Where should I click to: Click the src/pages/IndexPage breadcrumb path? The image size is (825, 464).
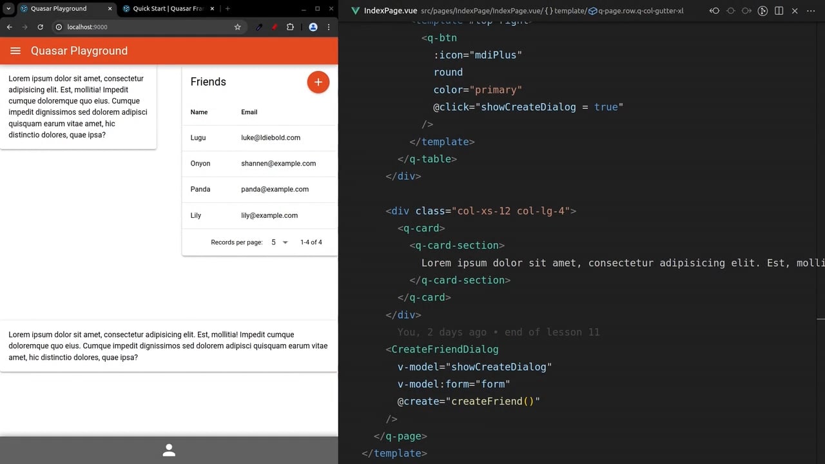[455, 11]
